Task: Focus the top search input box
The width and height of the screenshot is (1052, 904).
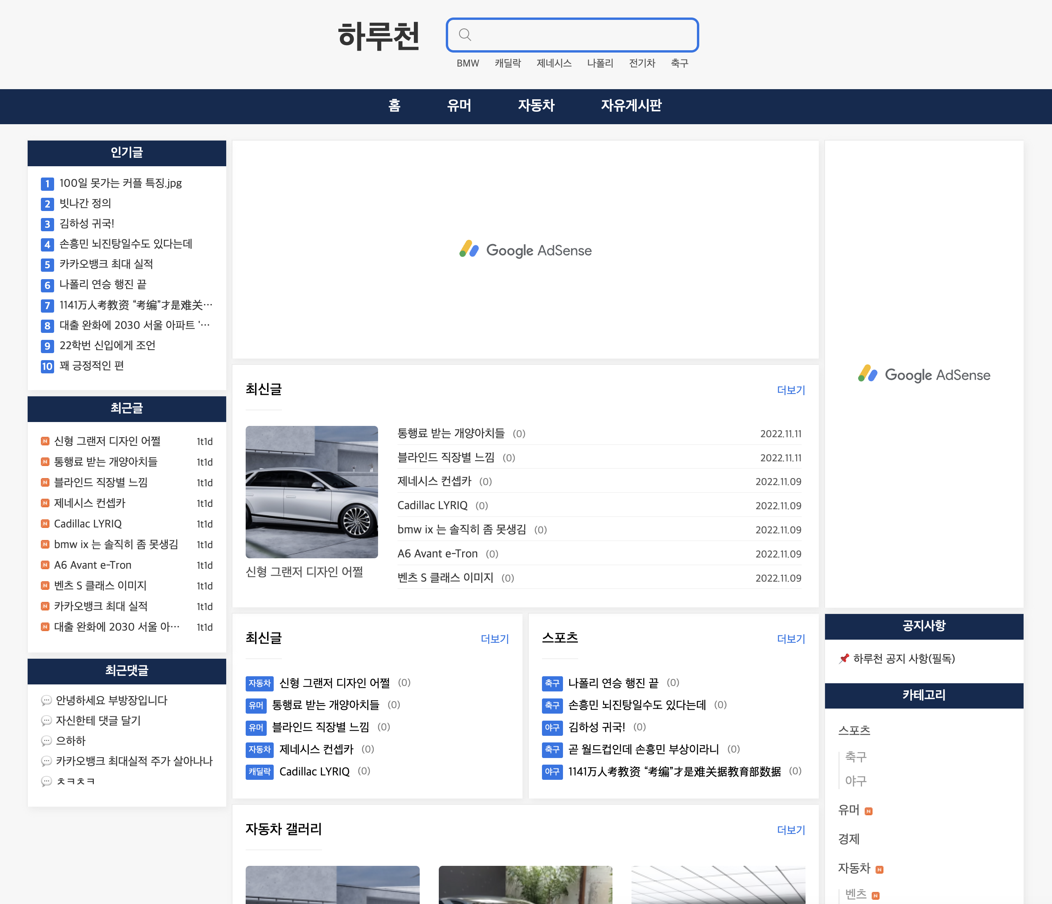Action: pos(584,35)
